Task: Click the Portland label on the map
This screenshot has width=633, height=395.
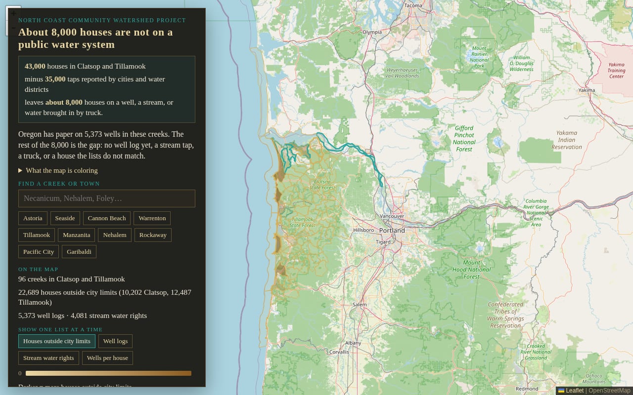Action: point(392,230)
